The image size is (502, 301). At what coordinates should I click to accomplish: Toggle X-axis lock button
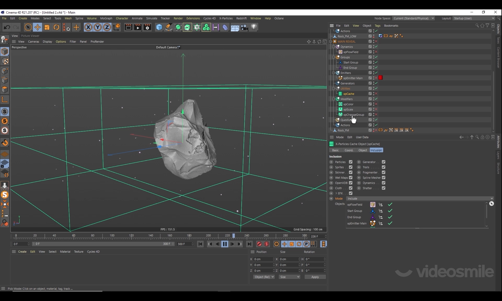click(88, 27)
